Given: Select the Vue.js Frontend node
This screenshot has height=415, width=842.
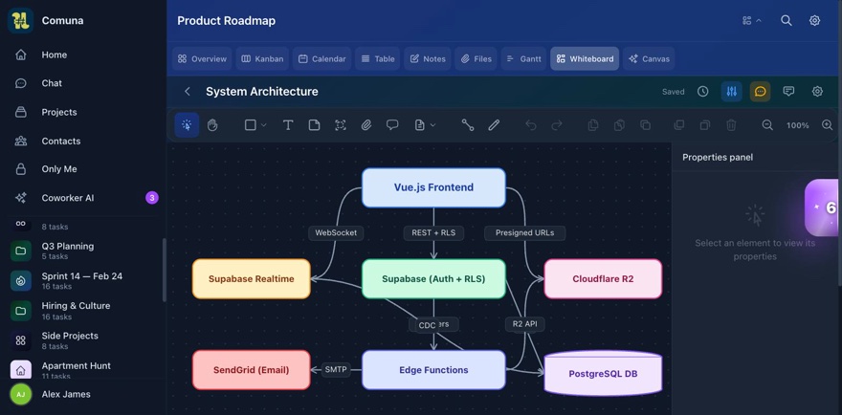Looking at the screenshot, I should point(433,187).
